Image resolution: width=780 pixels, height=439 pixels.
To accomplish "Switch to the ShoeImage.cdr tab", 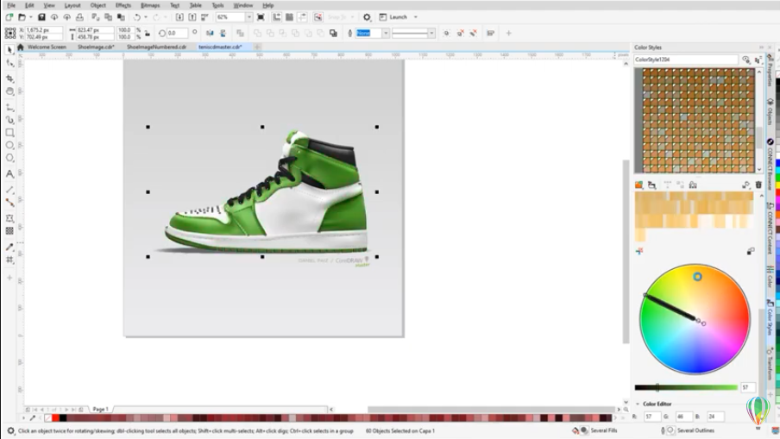I will coord(96,47).
